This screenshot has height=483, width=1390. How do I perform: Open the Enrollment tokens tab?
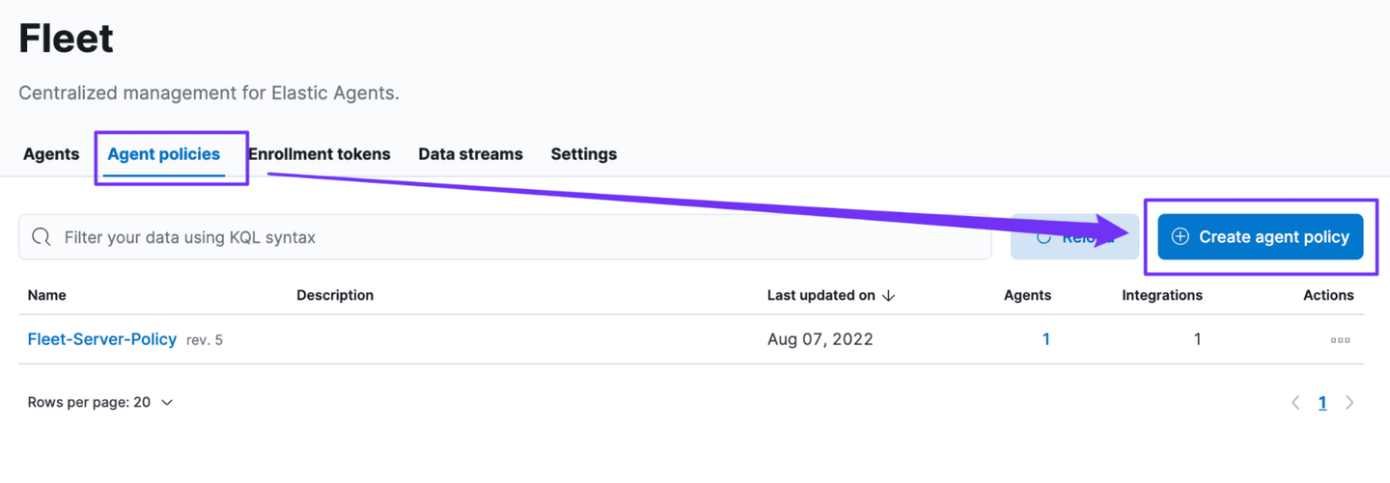(320, 154)
